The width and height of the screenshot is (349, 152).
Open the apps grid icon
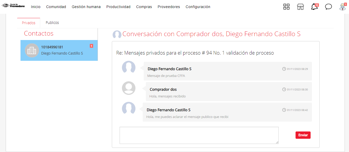coord(286,7)
